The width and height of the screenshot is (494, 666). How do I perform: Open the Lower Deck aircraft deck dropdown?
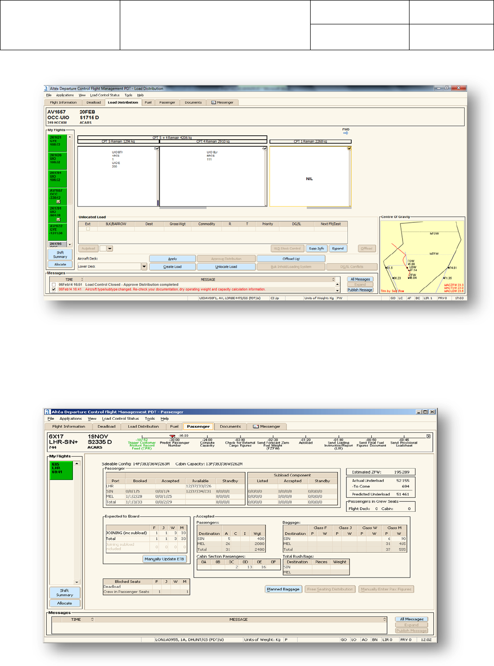pyautogui.click(x=144, y=267)
